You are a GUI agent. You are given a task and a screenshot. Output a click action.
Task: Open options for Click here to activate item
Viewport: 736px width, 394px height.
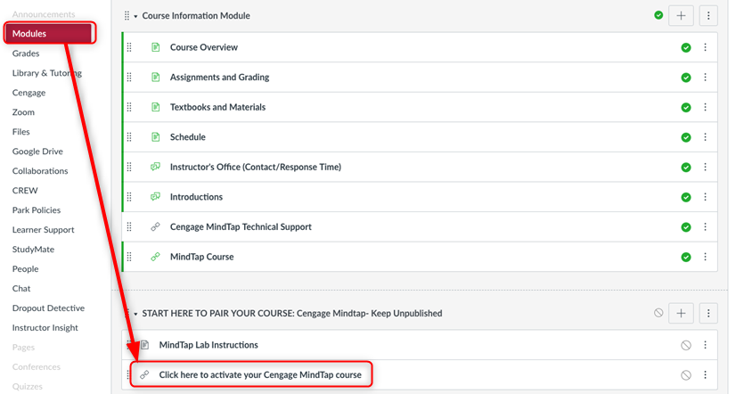(705, 374)
